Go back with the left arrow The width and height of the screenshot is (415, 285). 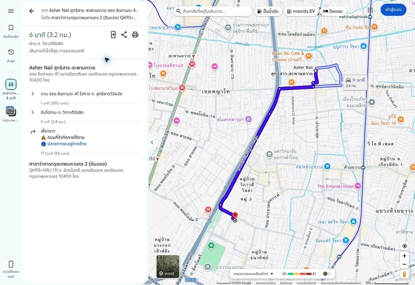[32, 11]
